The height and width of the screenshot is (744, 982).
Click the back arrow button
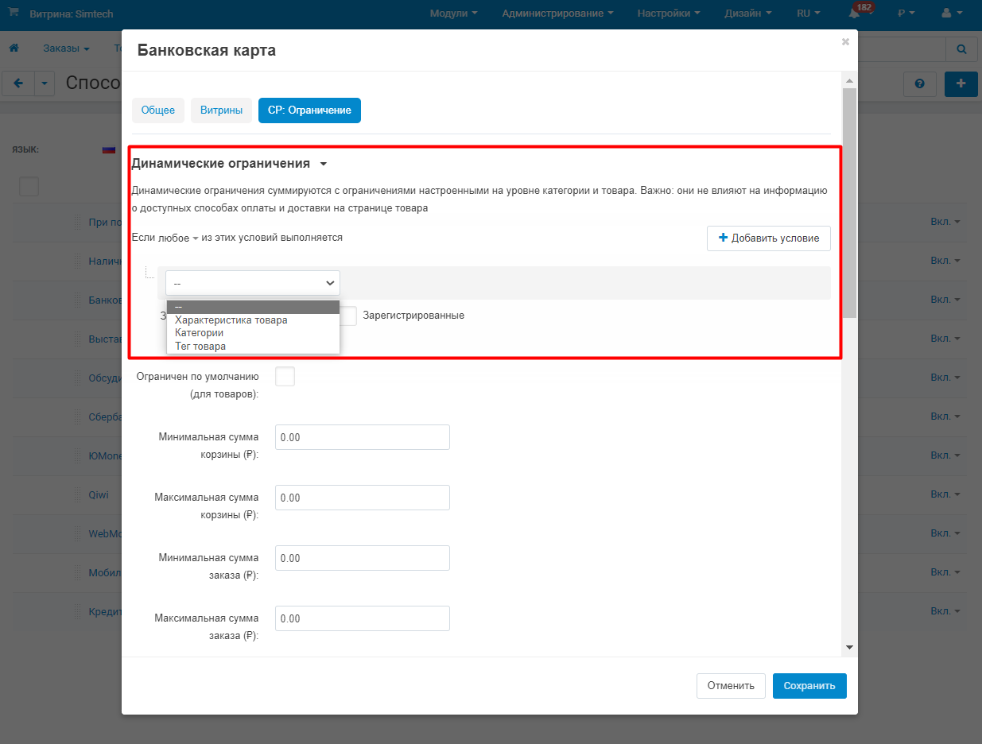(18, 83)
